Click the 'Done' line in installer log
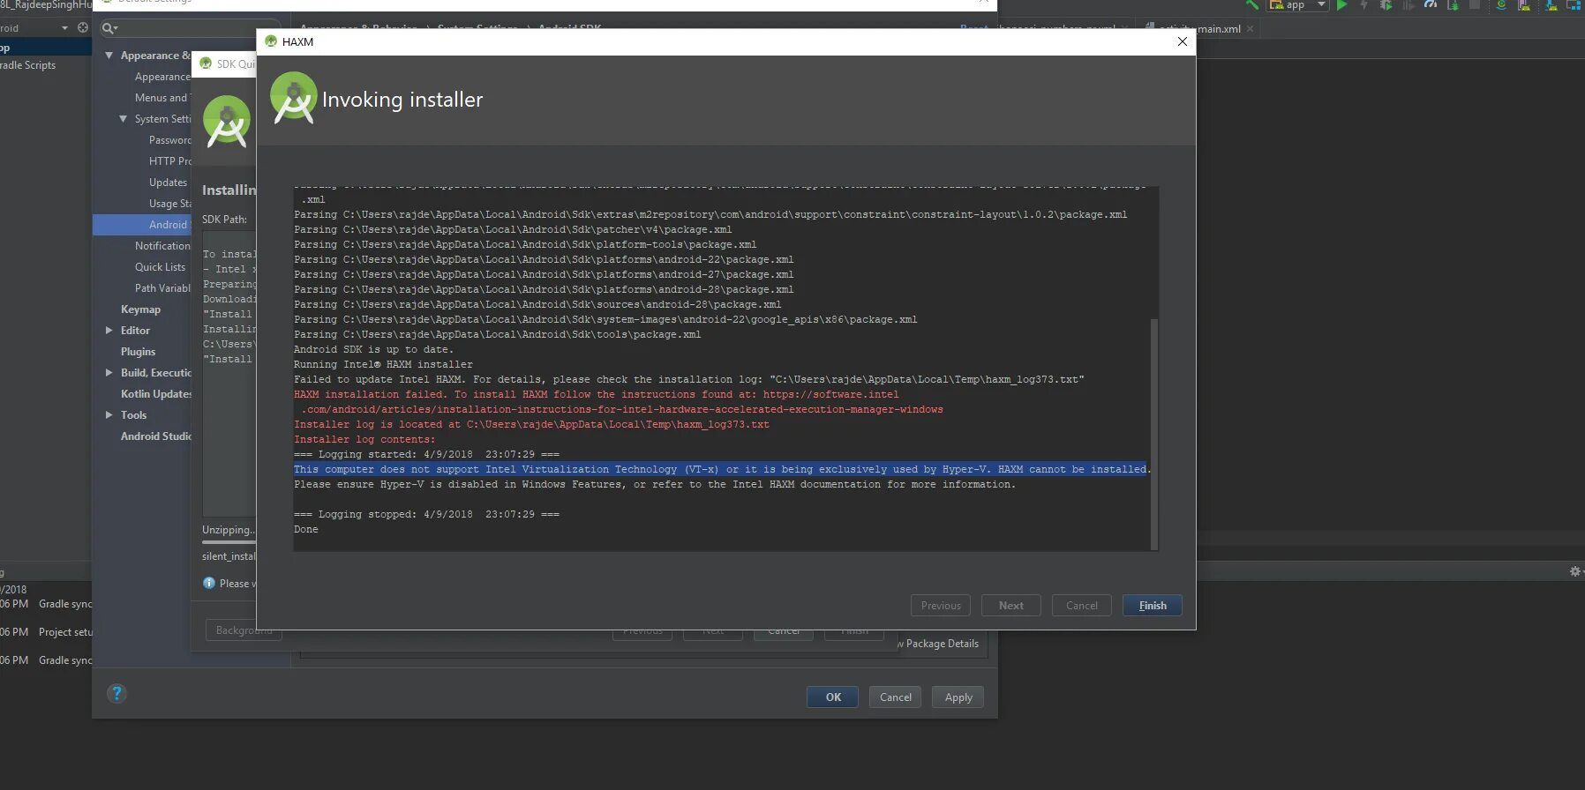The width and height of the screenshot is (1585, 790). (x=305, y=529)
